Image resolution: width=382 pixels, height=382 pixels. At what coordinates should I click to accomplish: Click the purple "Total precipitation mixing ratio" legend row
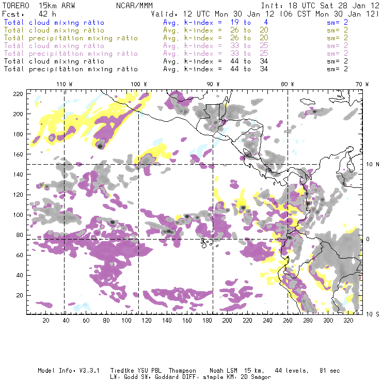point(71,54)
